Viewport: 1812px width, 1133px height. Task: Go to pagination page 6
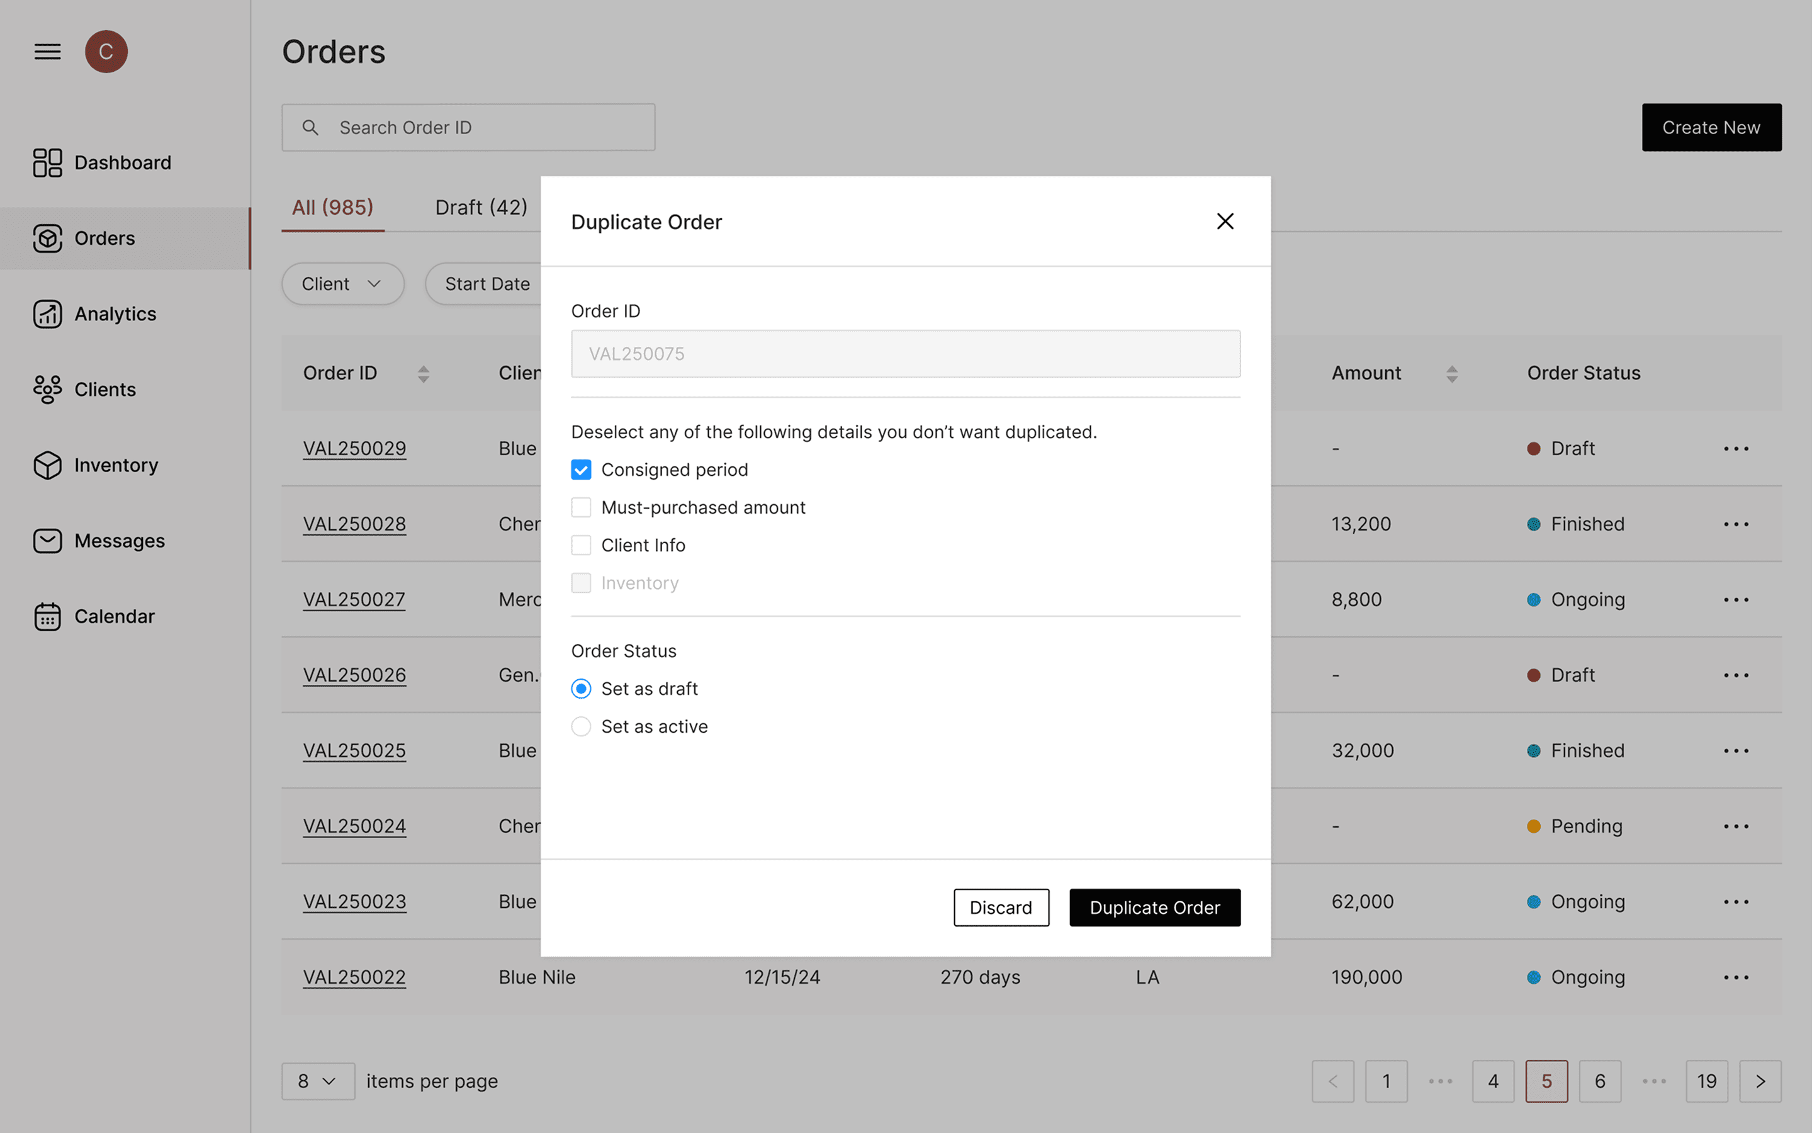tap(1599, 1081)
